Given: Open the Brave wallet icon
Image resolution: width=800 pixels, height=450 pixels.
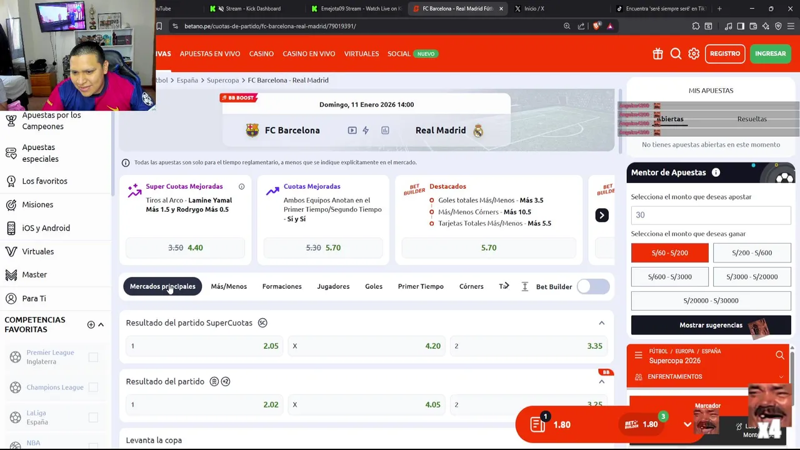Looking at the screenshot, I should (x=753, y=26).
